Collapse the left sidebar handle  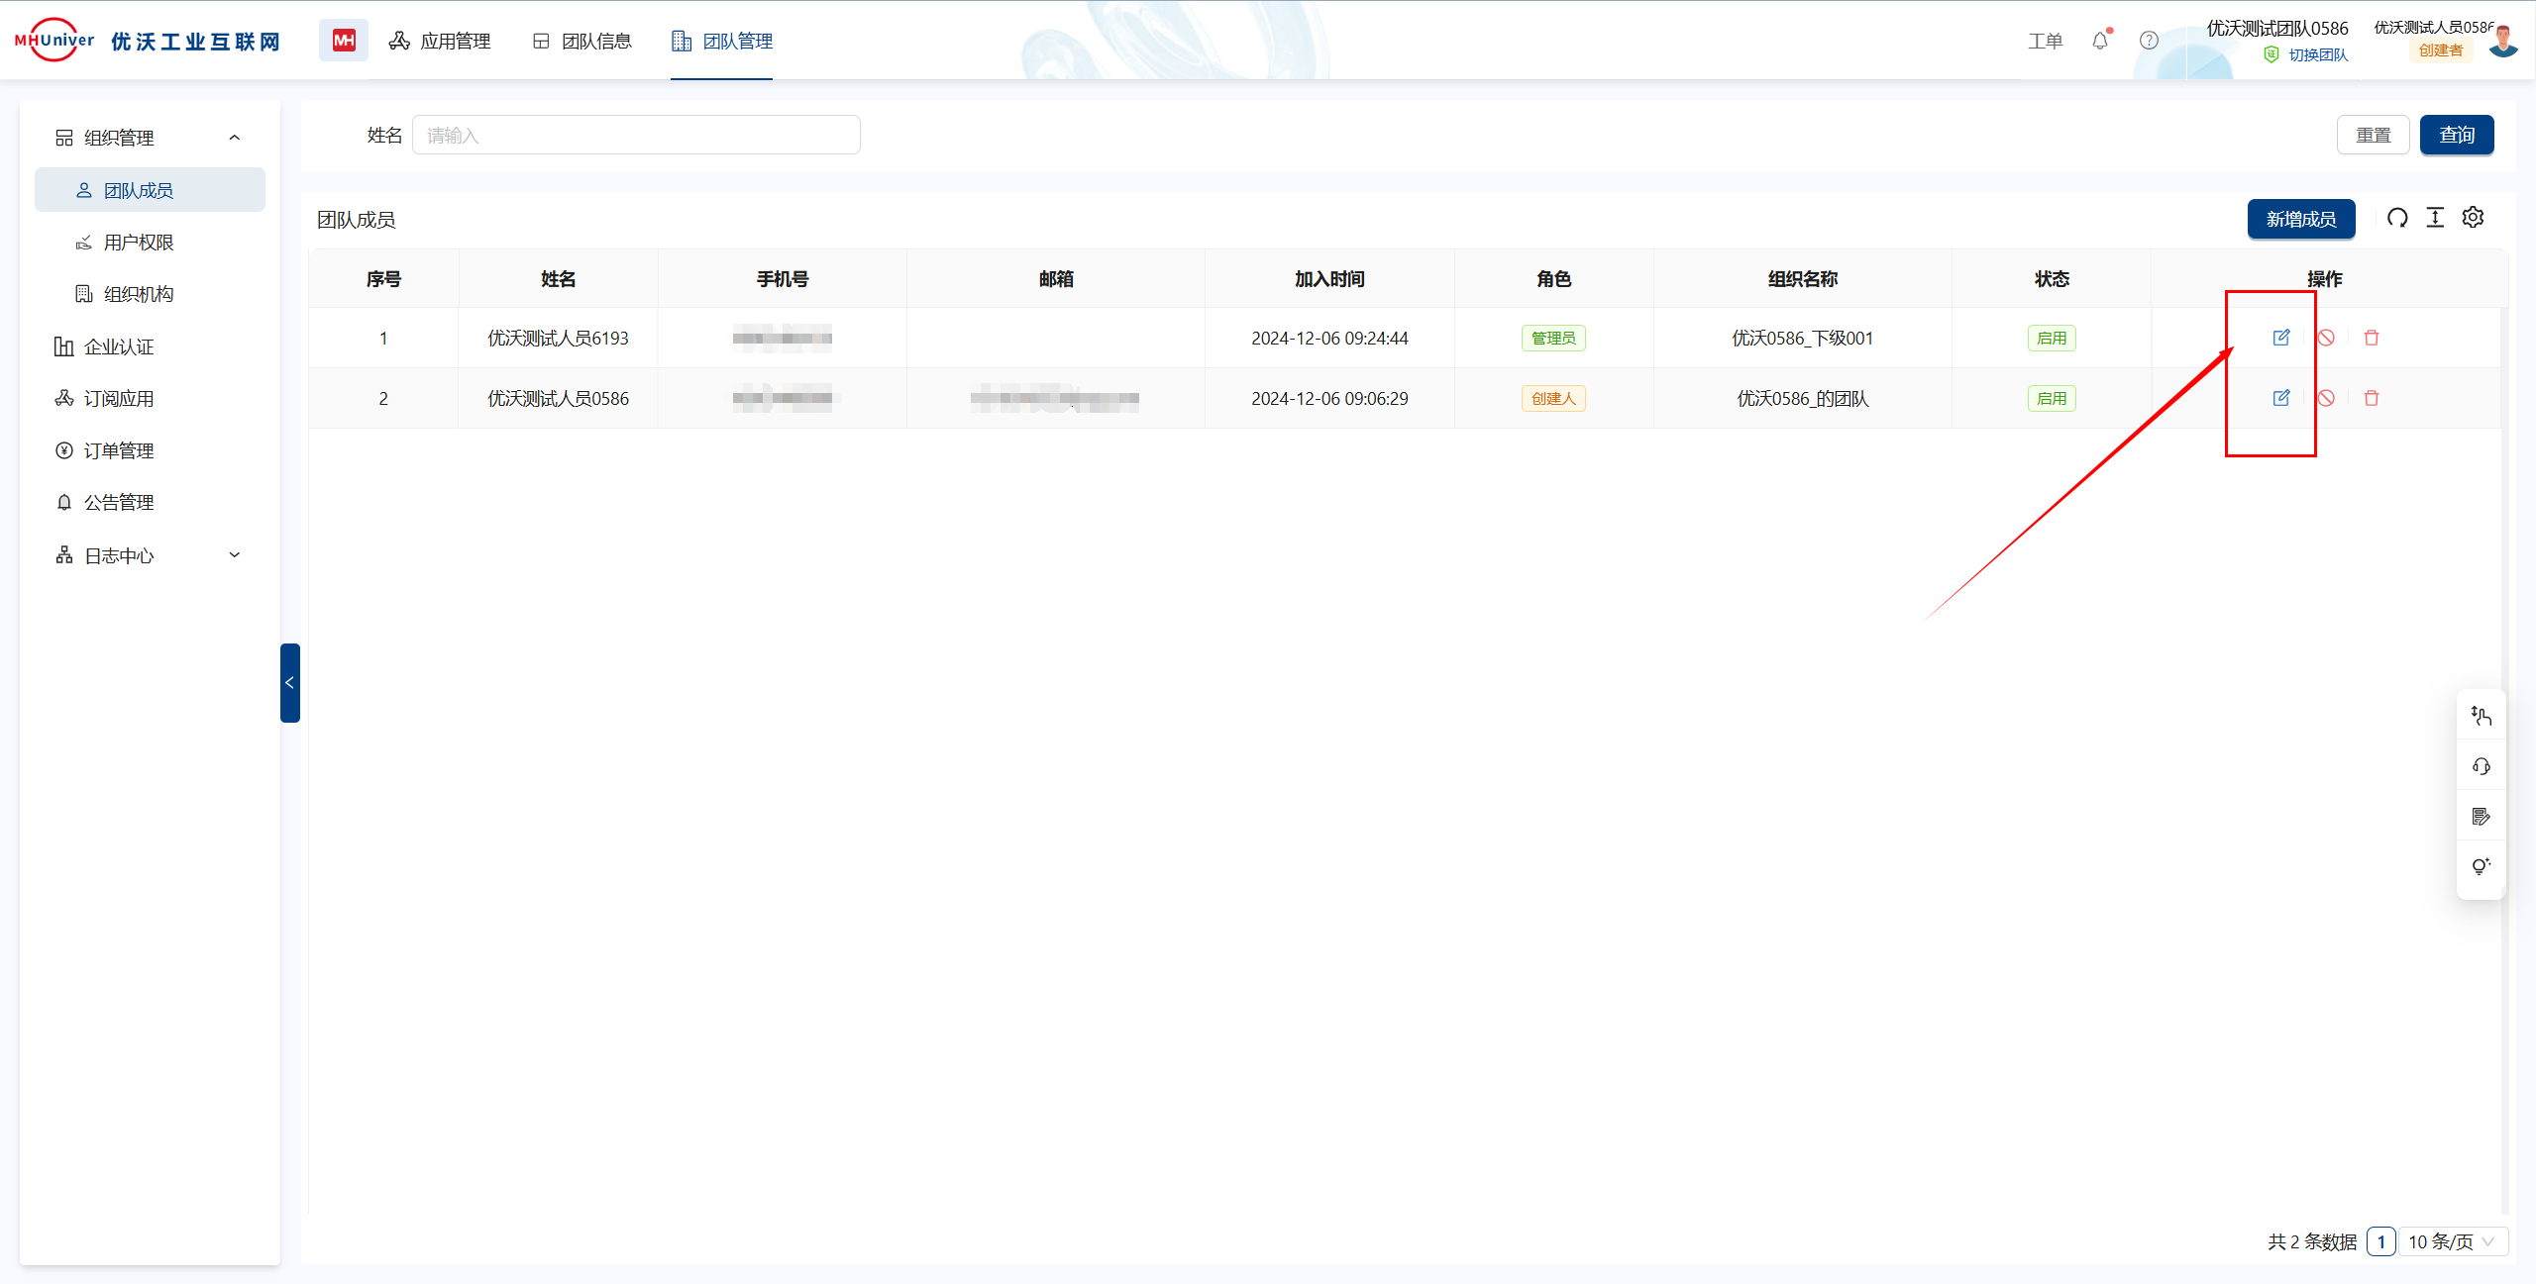[x=289, y=682]
